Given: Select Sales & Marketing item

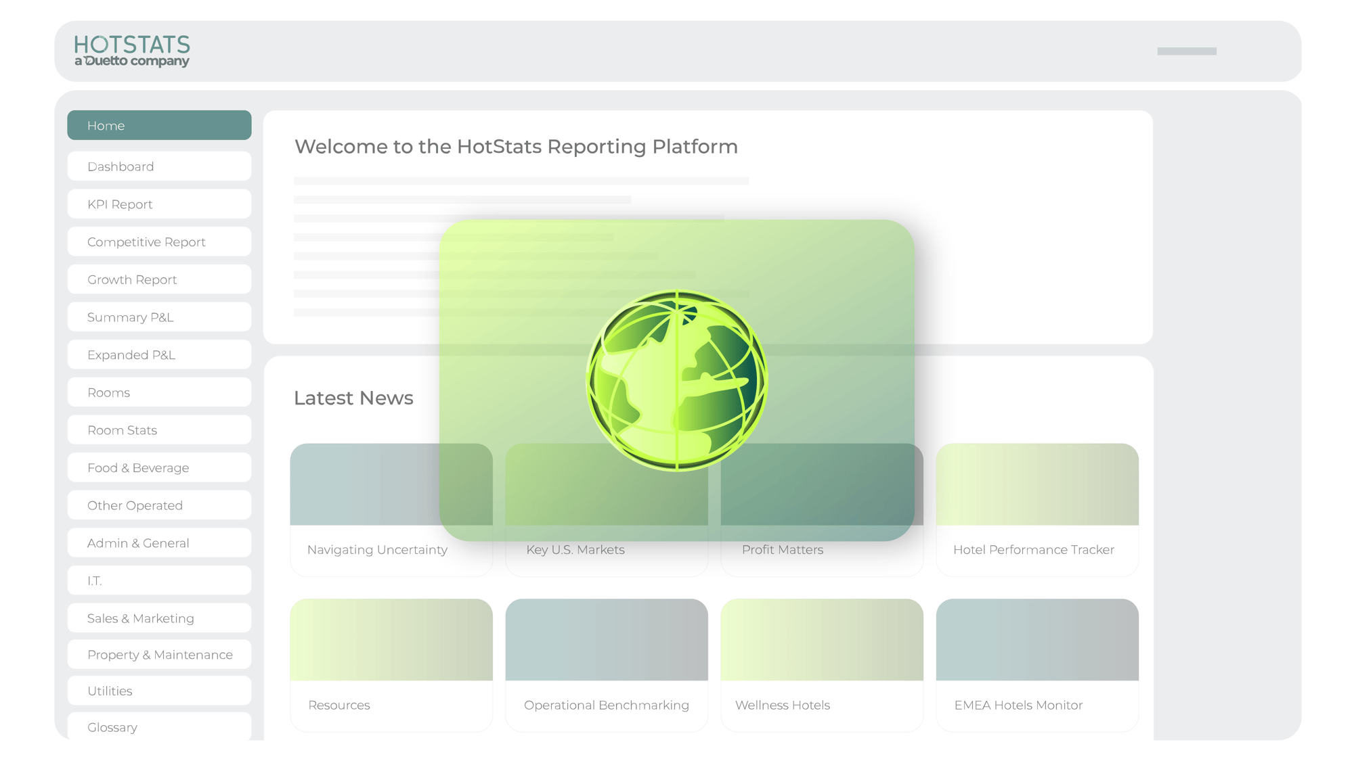Looking at the screenshot, I should pyautogui.click(x=159, y=618).
